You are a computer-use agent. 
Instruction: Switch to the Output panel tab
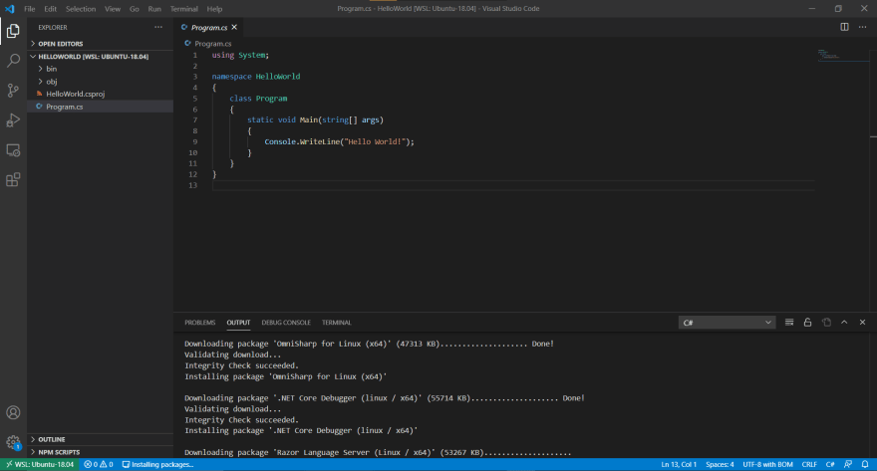[238, 323]
